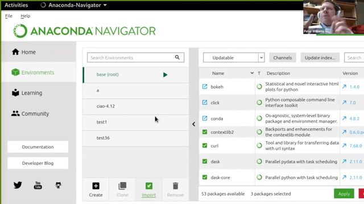Open the Help menu

(25, 16)
